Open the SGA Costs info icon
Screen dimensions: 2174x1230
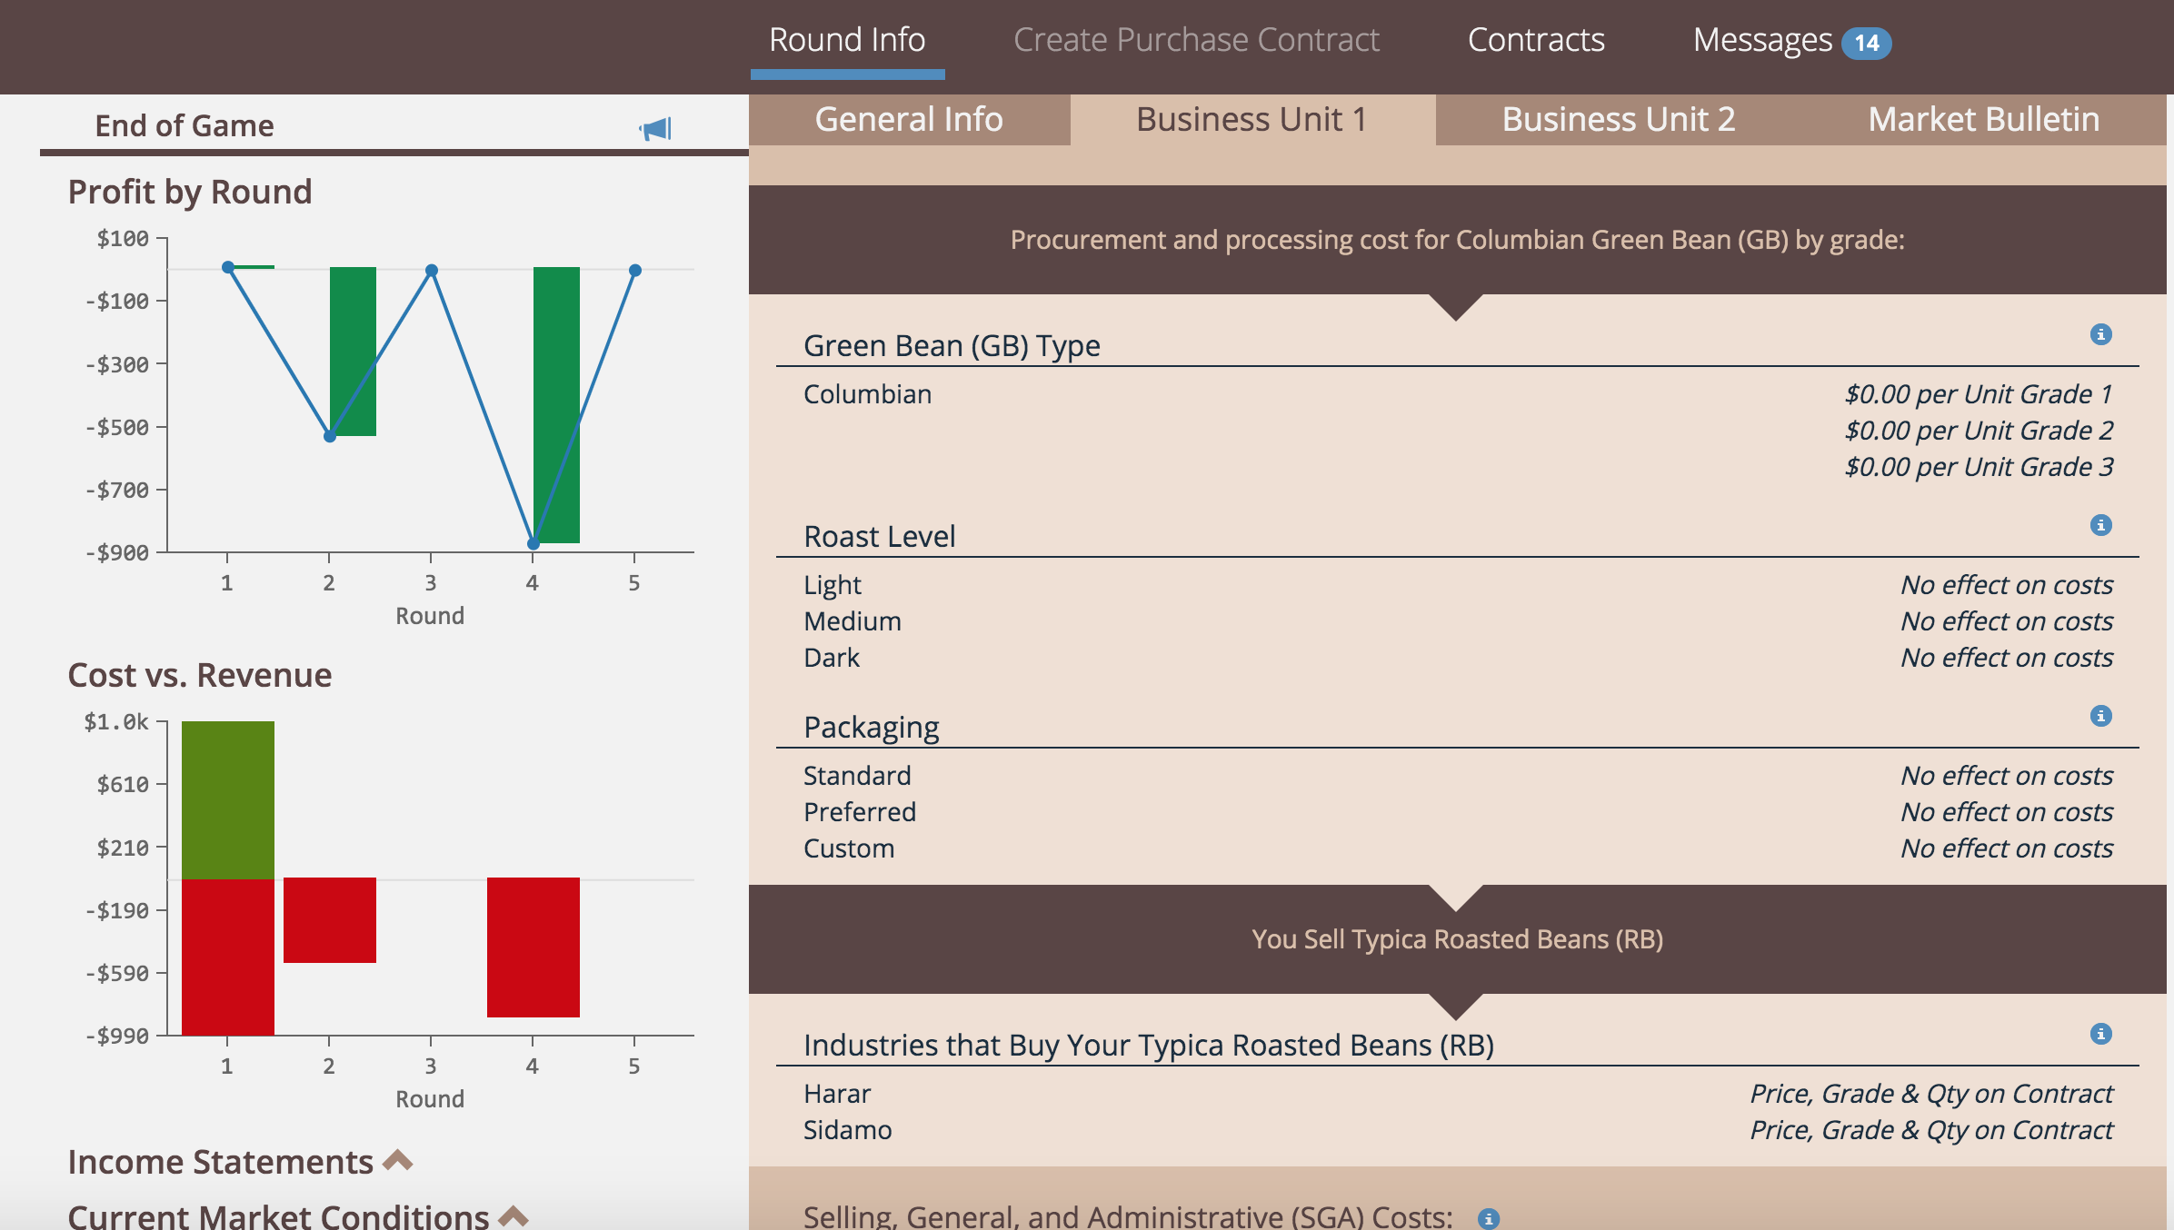tap(1491, 1217)
